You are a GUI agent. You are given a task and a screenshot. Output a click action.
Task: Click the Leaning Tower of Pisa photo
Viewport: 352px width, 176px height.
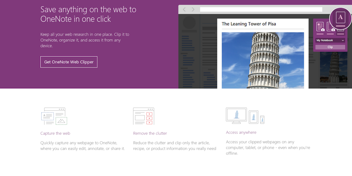[263, 60]
